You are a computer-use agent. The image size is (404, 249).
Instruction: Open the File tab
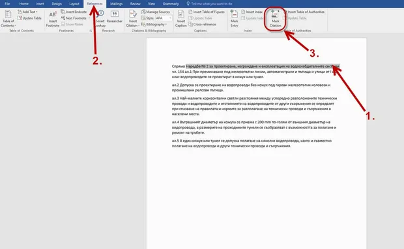7,4
